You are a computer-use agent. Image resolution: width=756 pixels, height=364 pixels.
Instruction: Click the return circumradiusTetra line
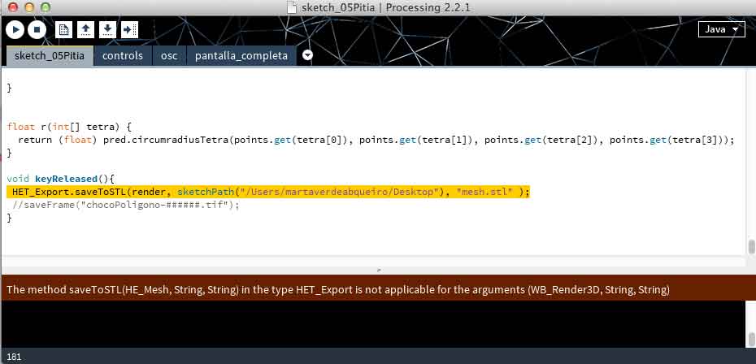376,140
